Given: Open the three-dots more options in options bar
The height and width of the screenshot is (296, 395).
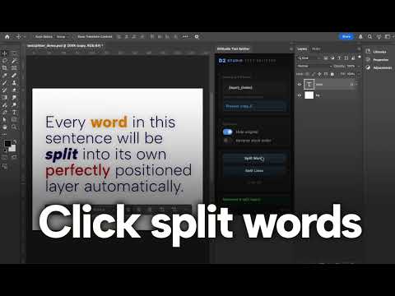Looking at the screenshot, I should coord(185,36).
